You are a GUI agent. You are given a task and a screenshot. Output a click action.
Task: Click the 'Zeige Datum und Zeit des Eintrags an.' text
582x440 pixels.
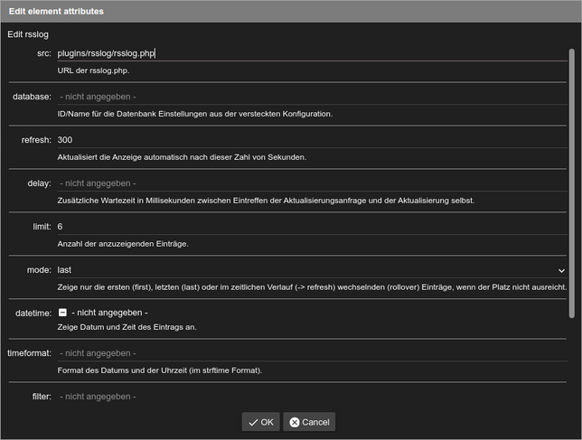[127, 327]
